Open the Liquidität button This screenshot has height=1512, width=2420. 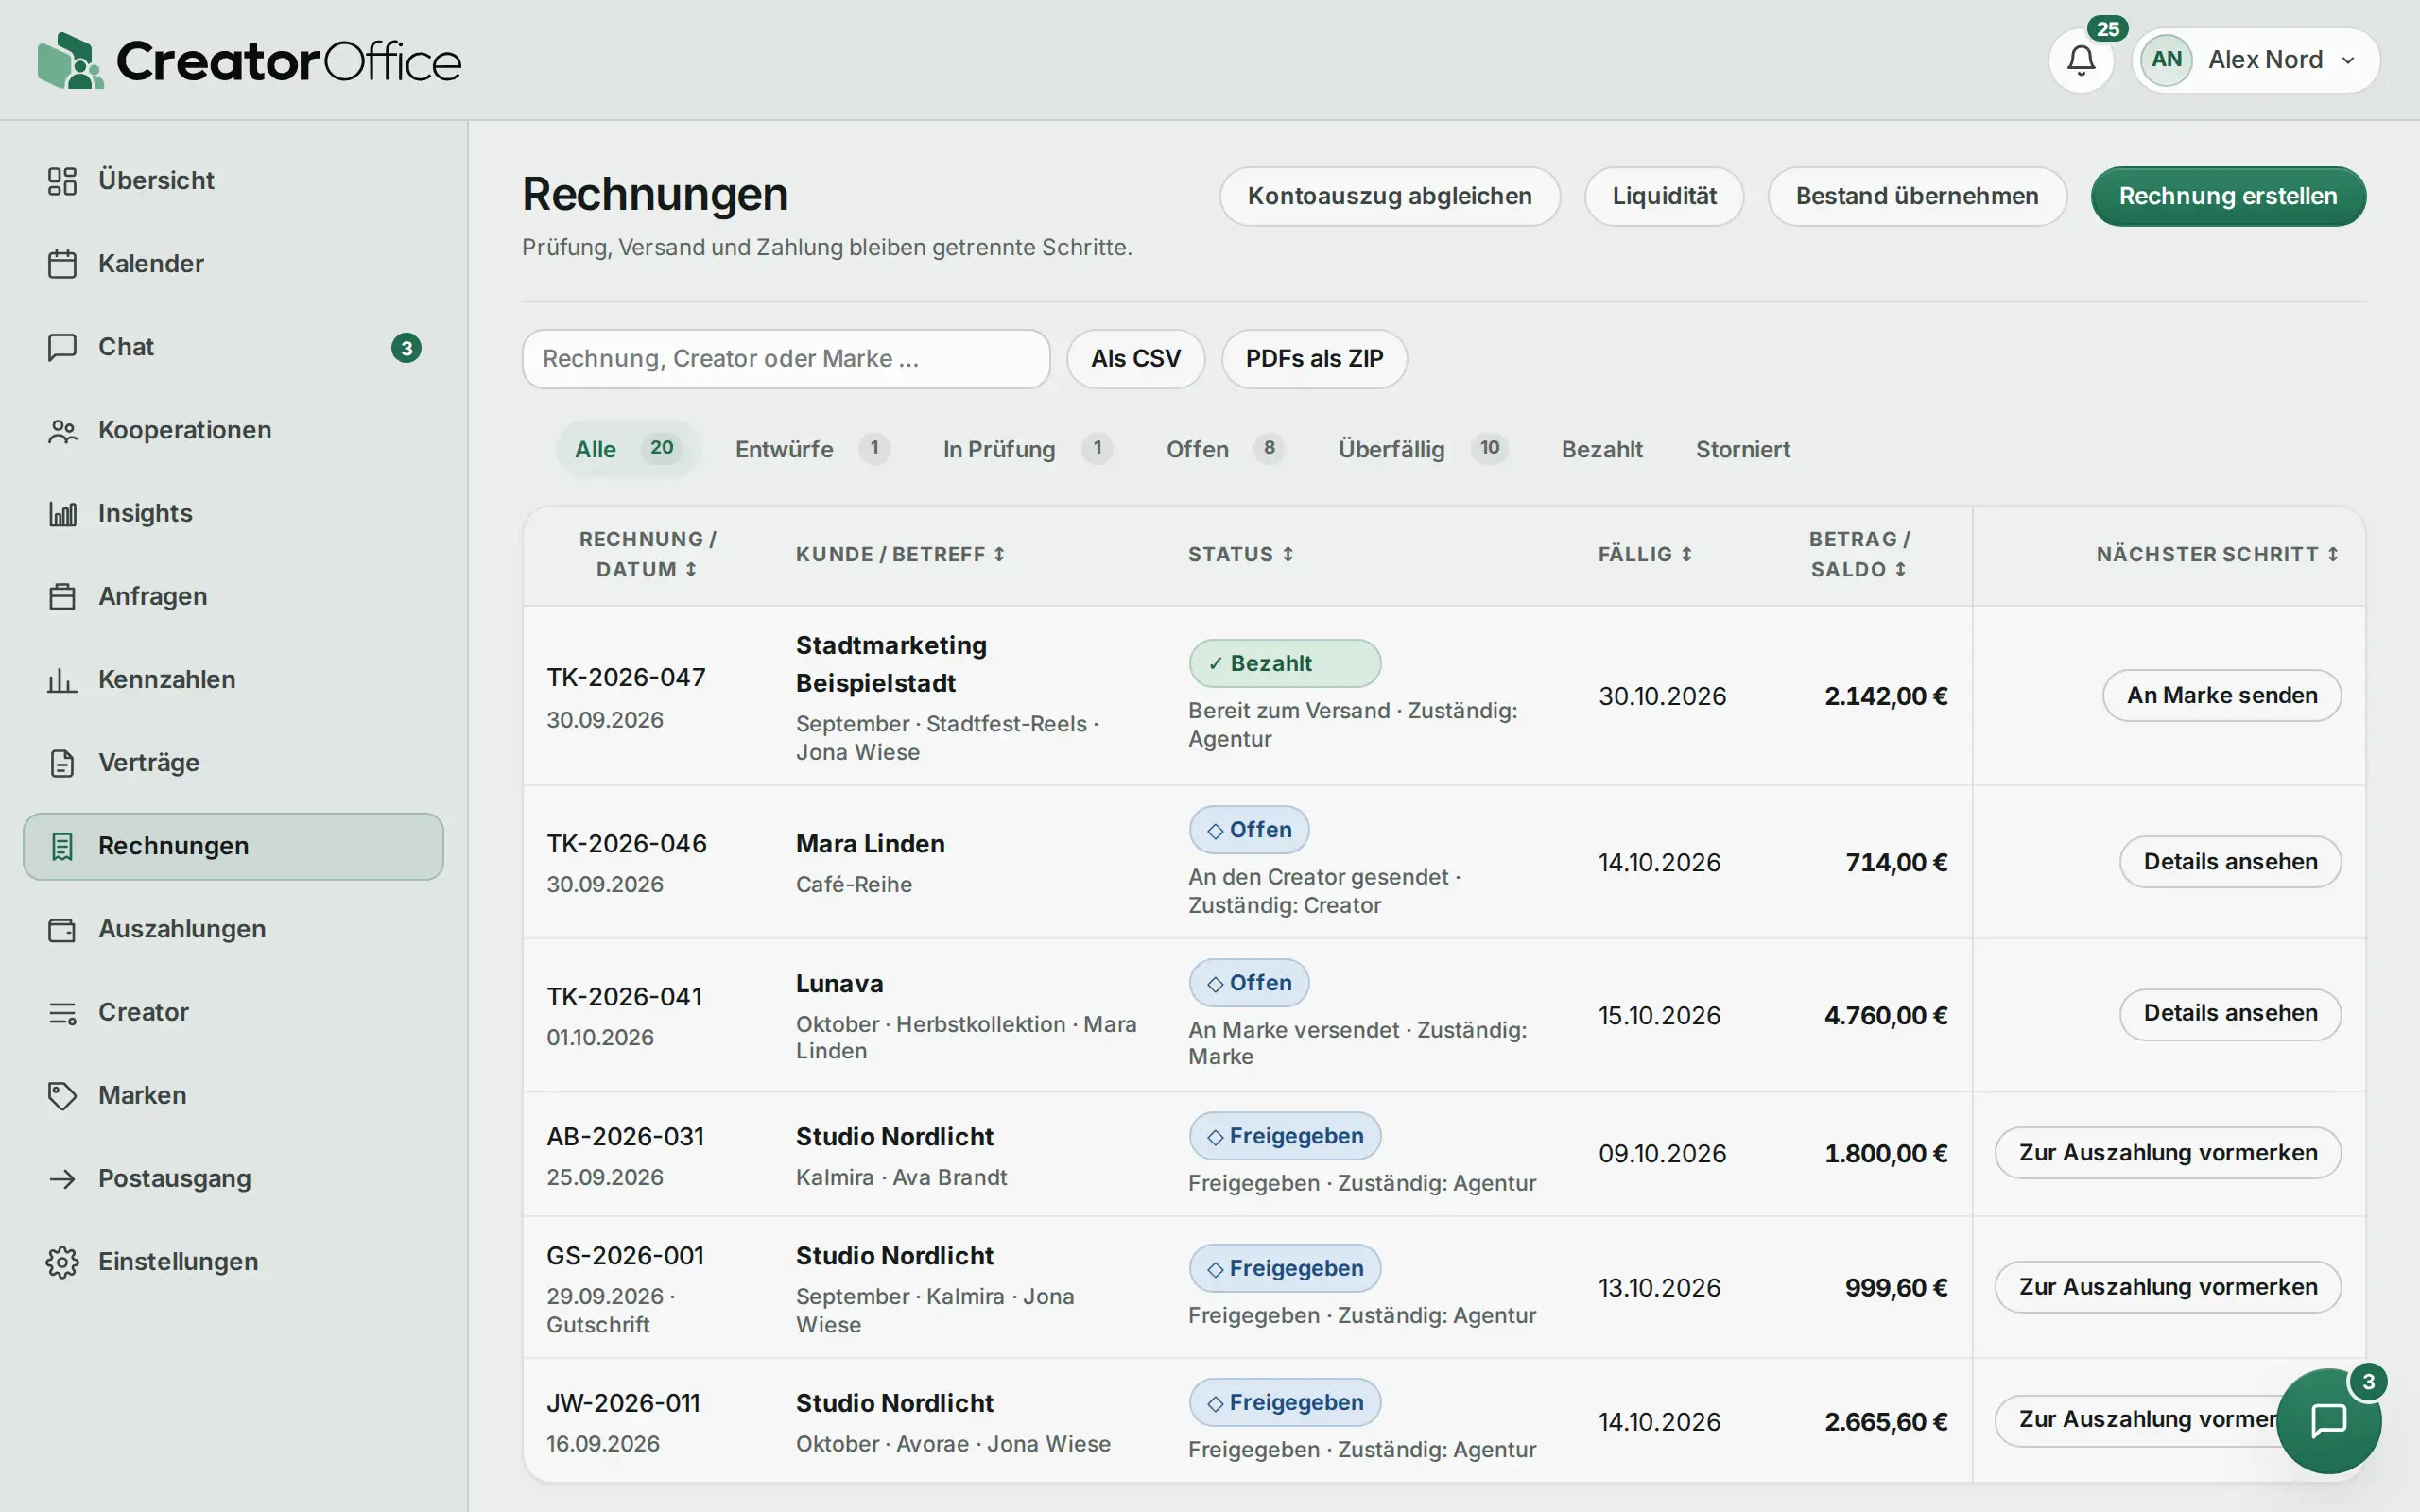pyautogui.click(x=1664, y=196)
